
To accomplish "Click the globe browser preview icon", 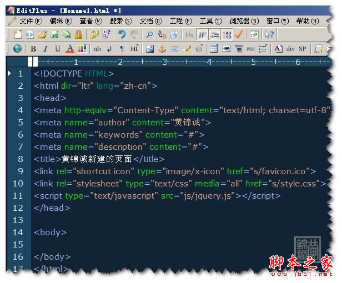I will pyautogui.click(x=17, y=49).
